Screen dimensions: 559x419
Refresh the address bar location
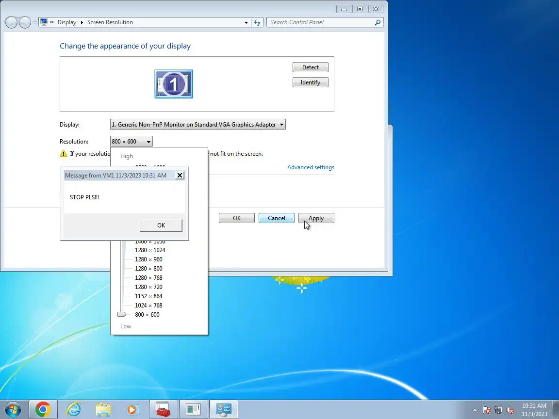tap(257, 22)
